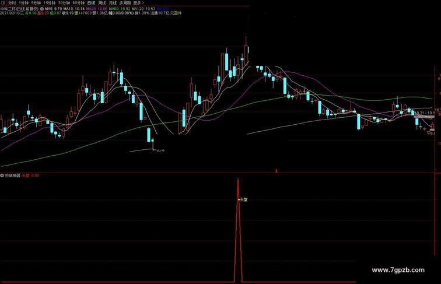
Task: Switch to the 分时 chart tab
Action: 12,3
